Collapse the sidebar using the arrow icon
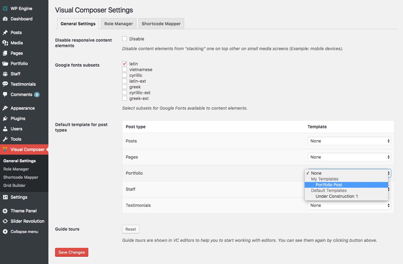The width and height of the screenshot is (403, 264). coord(5,232)
